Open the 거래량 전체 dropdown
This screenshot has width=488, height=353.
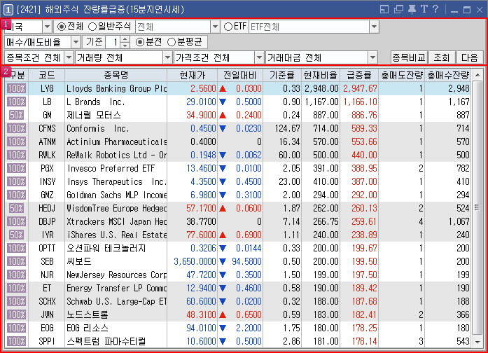167,57
